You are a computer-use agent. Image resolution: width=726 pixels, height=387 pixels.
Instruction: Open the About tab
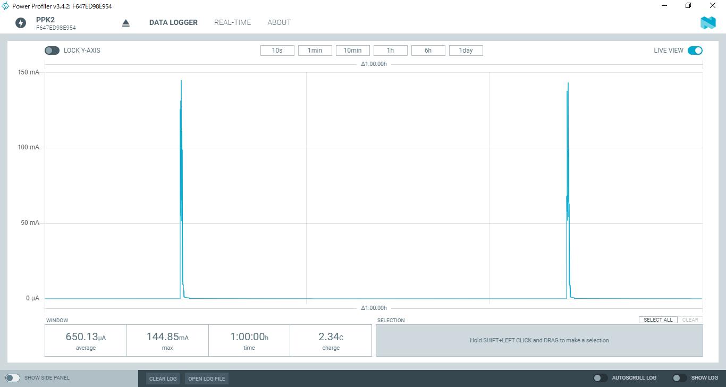[x=279, y=22]
